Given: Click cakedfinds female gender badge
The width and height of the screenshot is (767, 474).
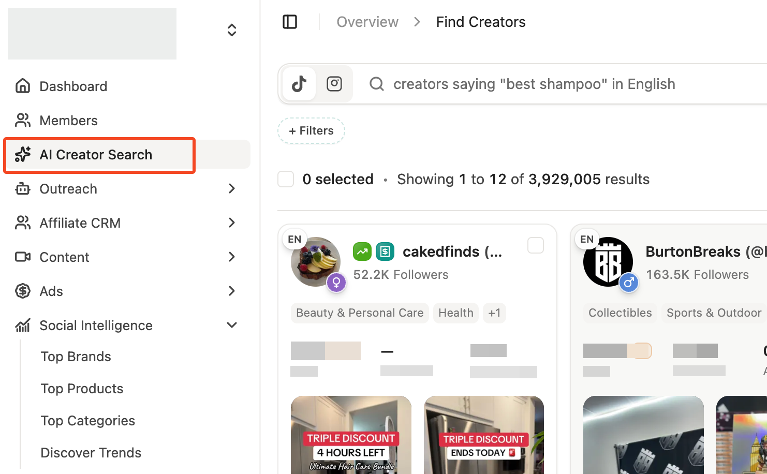Looking at the screenshot, I should 336,283.
